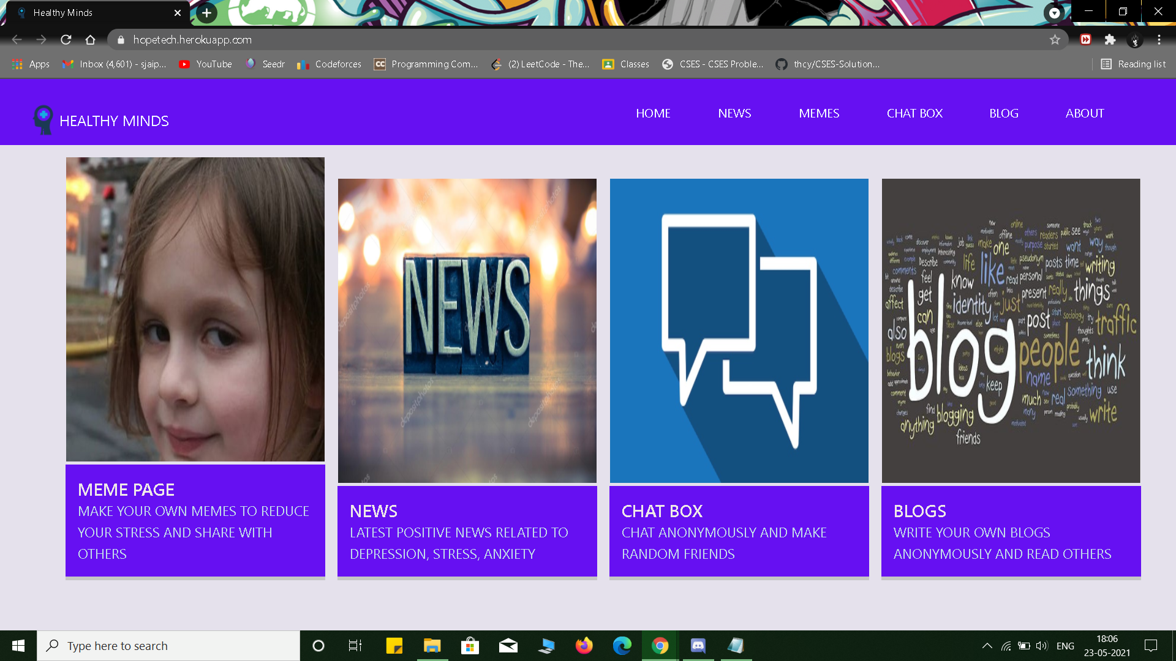Go to browser home page icon
The width and height of the screenshot is (1176, 661).
click(x=91, y=40)
